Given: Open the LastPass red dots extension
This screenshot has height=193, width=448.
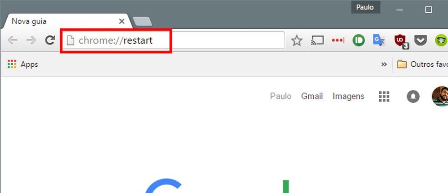Looking at the screenshot, I should pos(338,40).
